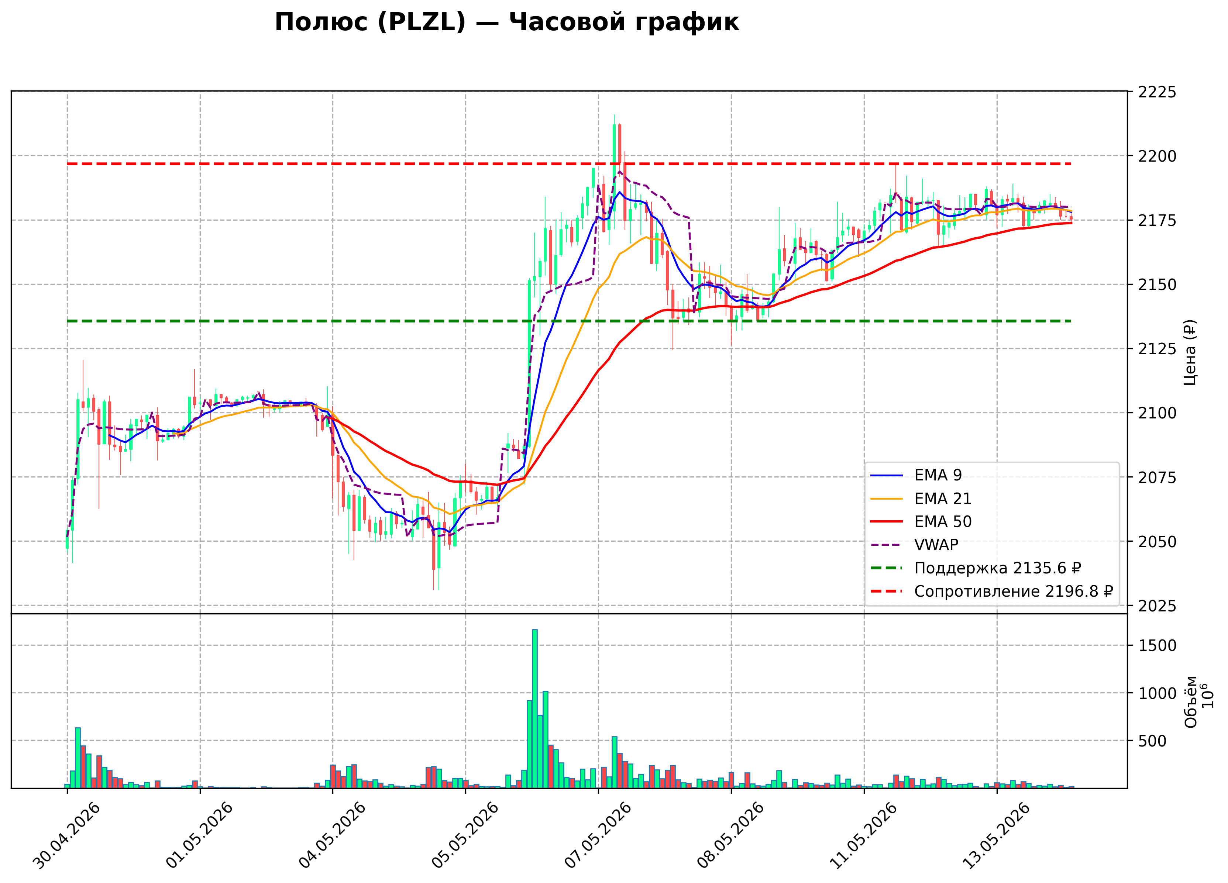
Task: Click the orange line sample beside EMA 21
Action: click(887, 499)
